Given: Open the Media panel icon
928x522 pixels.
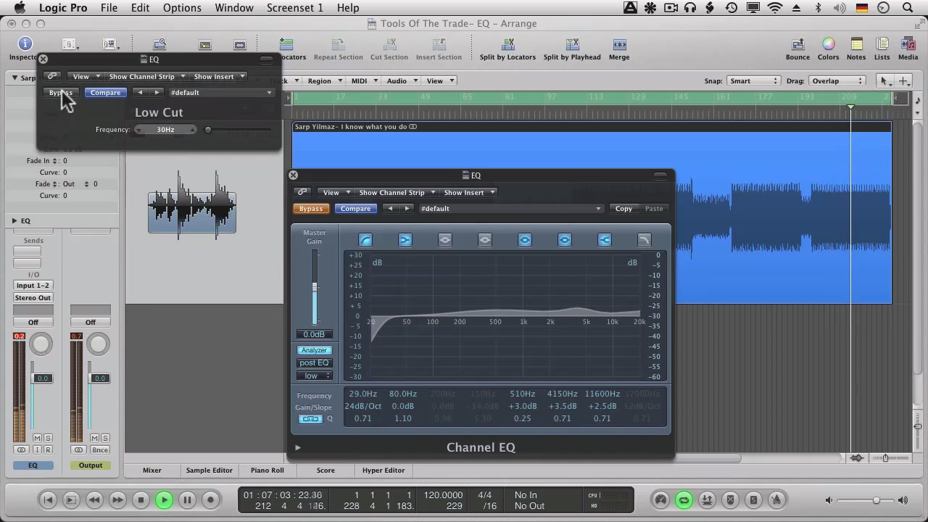Looking at the screenshot, I should click(908, 45).
